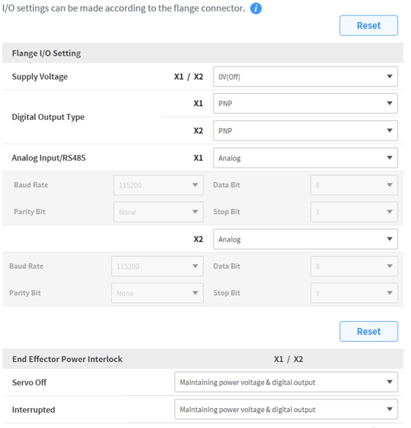Click the X1 Parity Bit None dropdown

158,212
